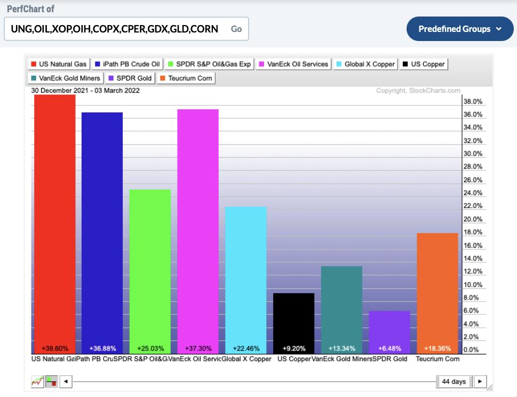Select the histogram bar chart mode icon
The height and width of the screenshot is (397, 517).
coord(51,382)
